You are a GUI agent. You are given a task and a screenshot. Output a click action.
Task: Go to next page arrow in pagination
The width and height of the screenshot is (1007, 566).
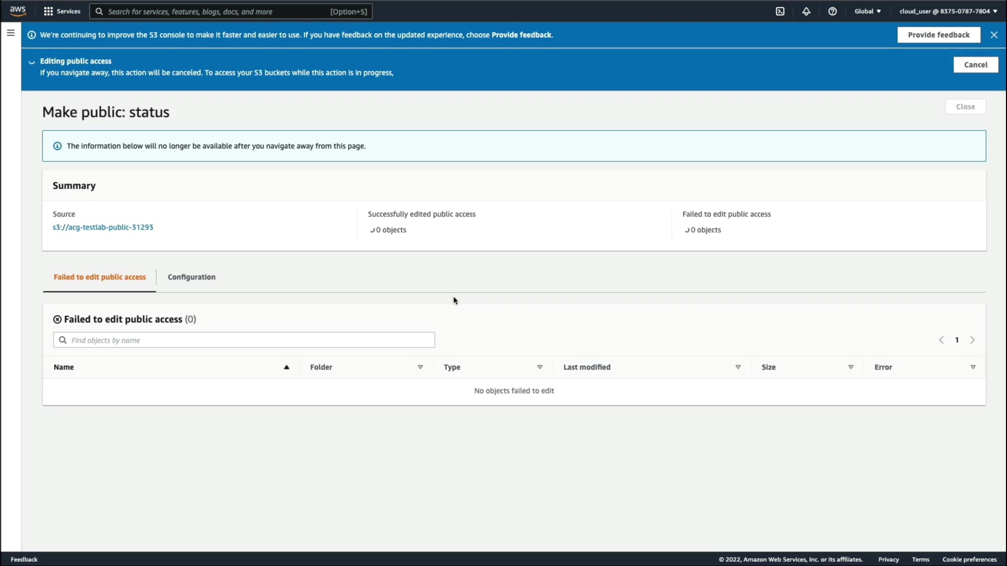(972, 340)
